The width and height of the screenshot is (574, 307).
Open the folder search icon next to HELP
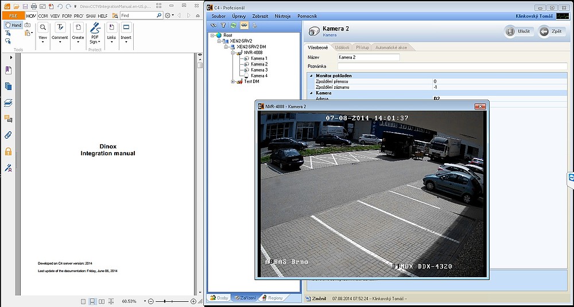115,15
